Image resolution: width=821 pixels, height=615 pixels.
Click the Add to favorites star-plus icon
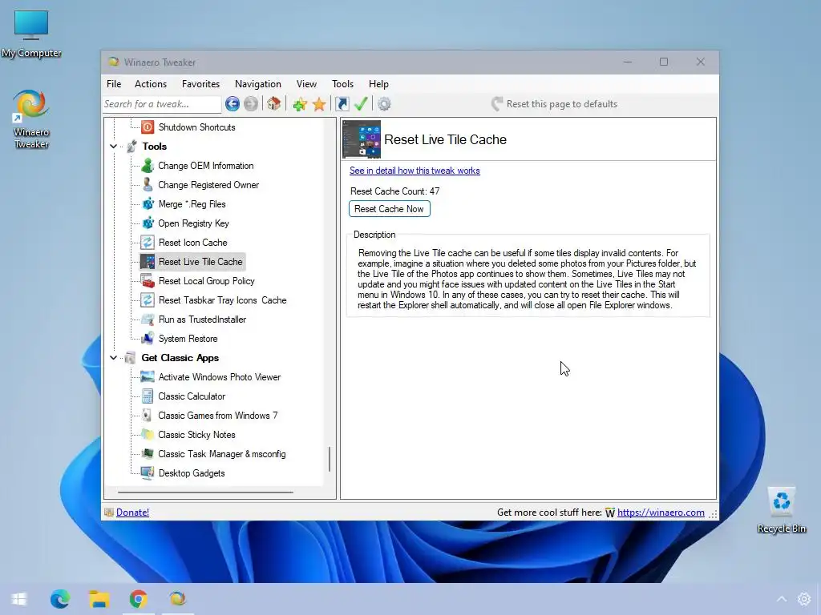(x=300, y=104)
